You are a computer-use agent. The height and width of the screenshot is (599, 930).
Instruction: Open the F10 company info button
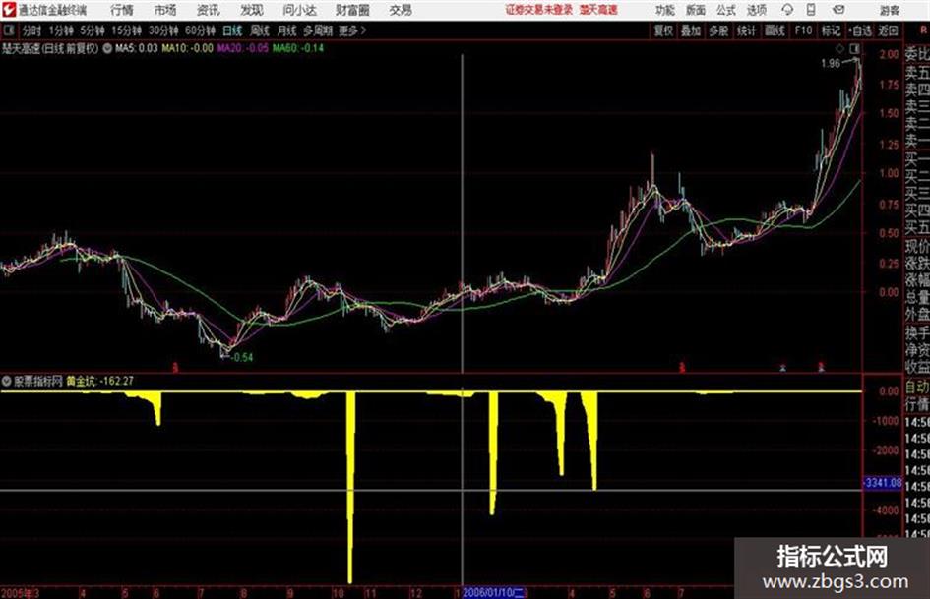click(803, 30)
